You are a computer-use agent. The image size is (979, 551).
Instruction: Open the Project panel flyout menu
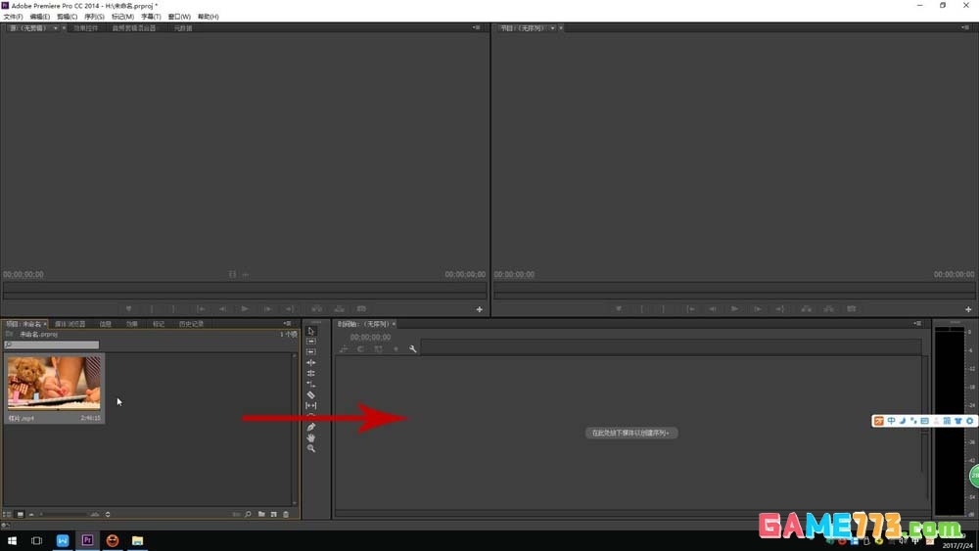287,323
